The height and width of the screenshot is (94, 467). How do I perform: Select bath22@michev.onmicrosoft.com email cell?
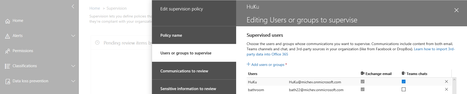pos(316,90)
